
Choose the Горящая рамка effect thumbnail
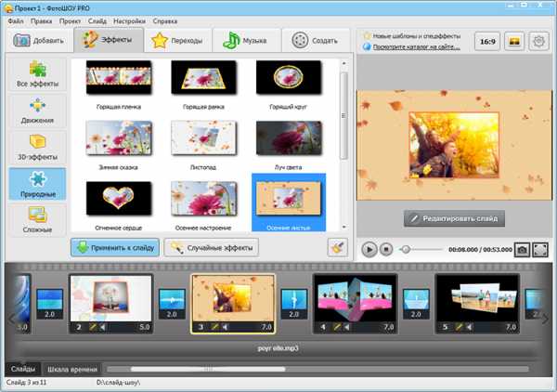coord(203,77)
